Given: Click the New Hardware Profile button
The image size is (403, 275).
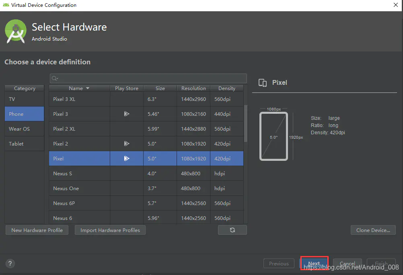Looking at the screenshot, I should (37, 230).
